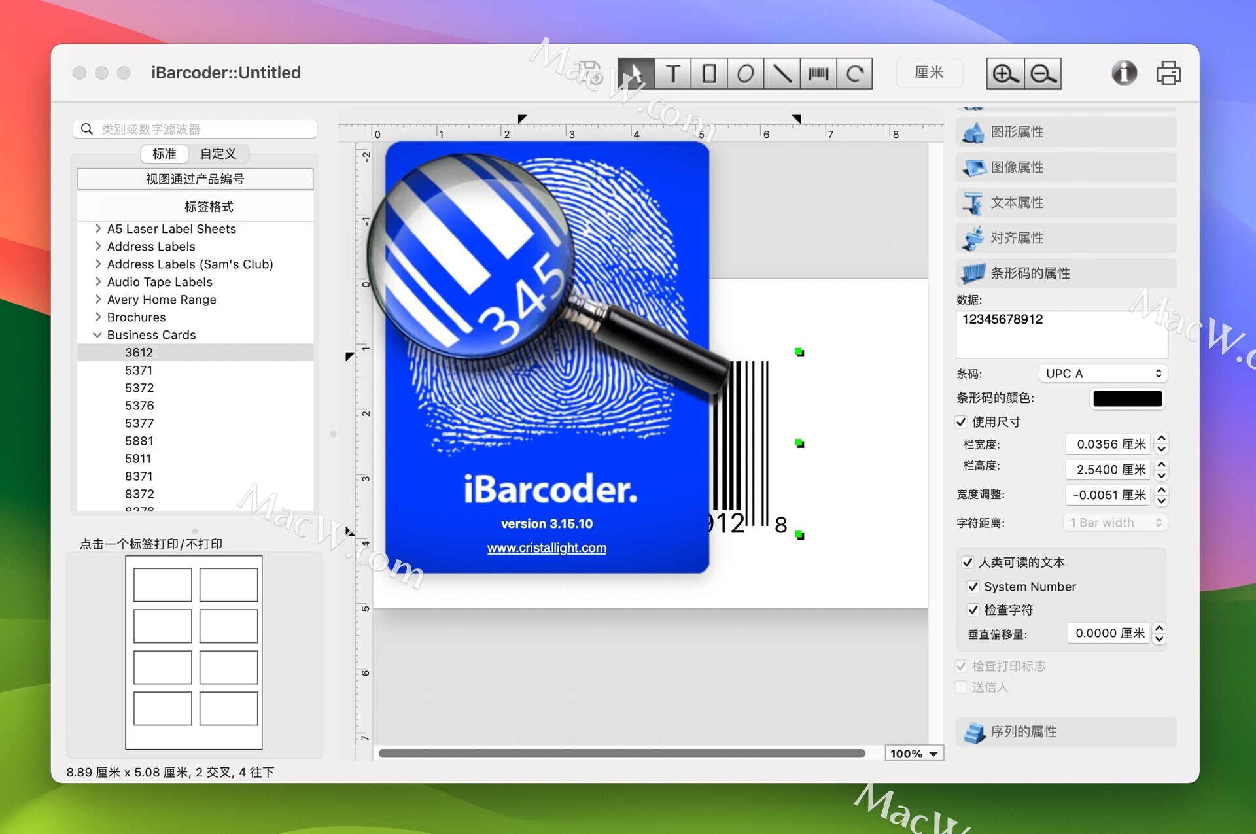Open the 图形属性 section
The height and width of the screenshot is (834, 1256).
pyautogui.click(x=1066, y=132)
